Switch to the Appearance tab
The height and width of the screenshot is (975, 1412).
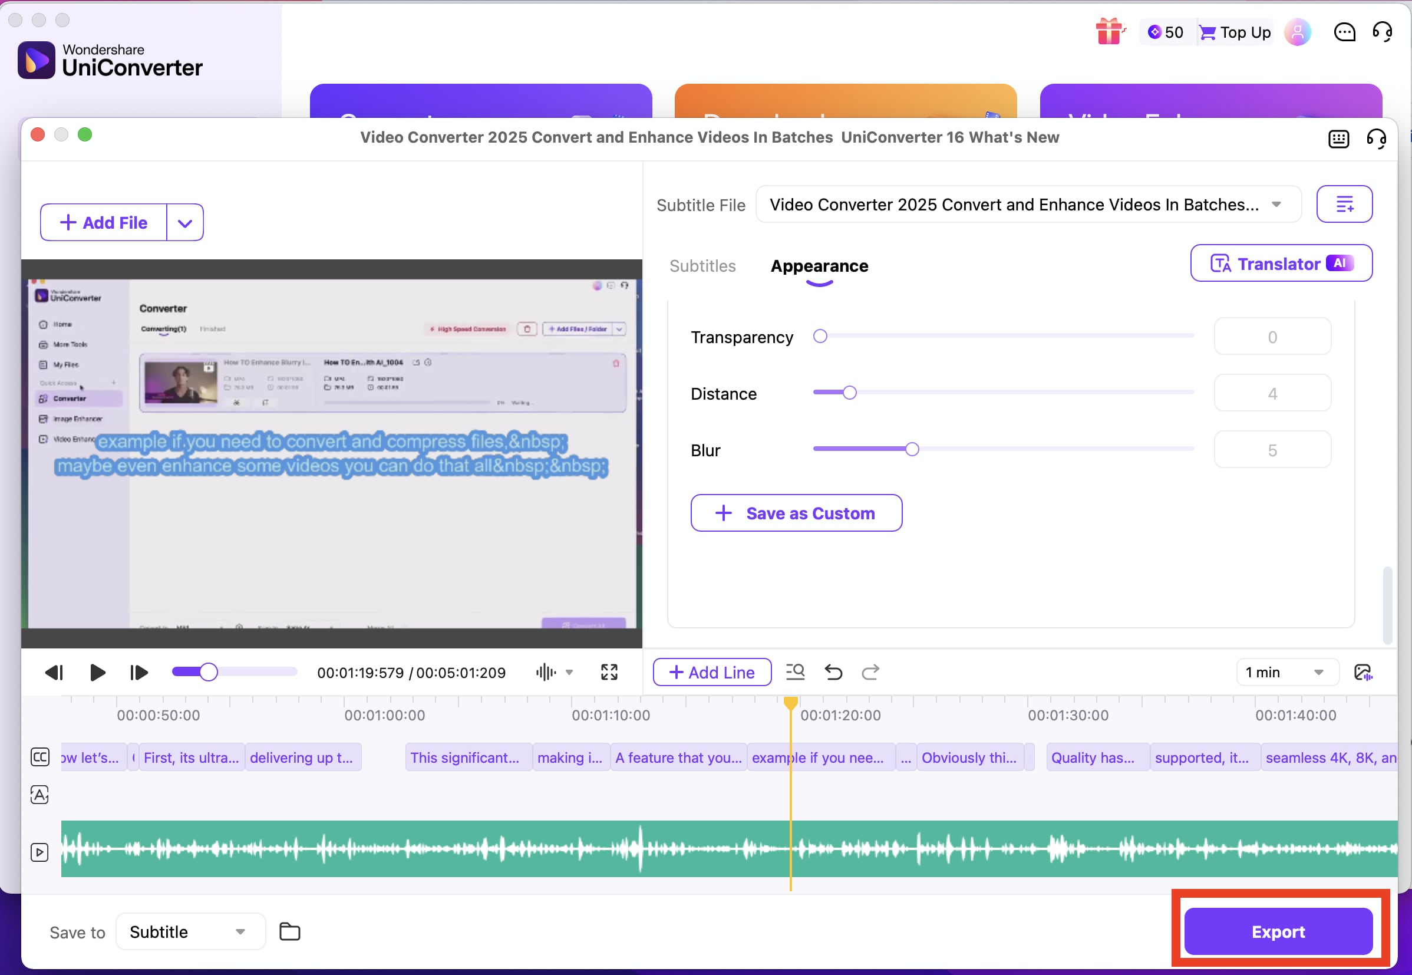(x=819, y=266)
